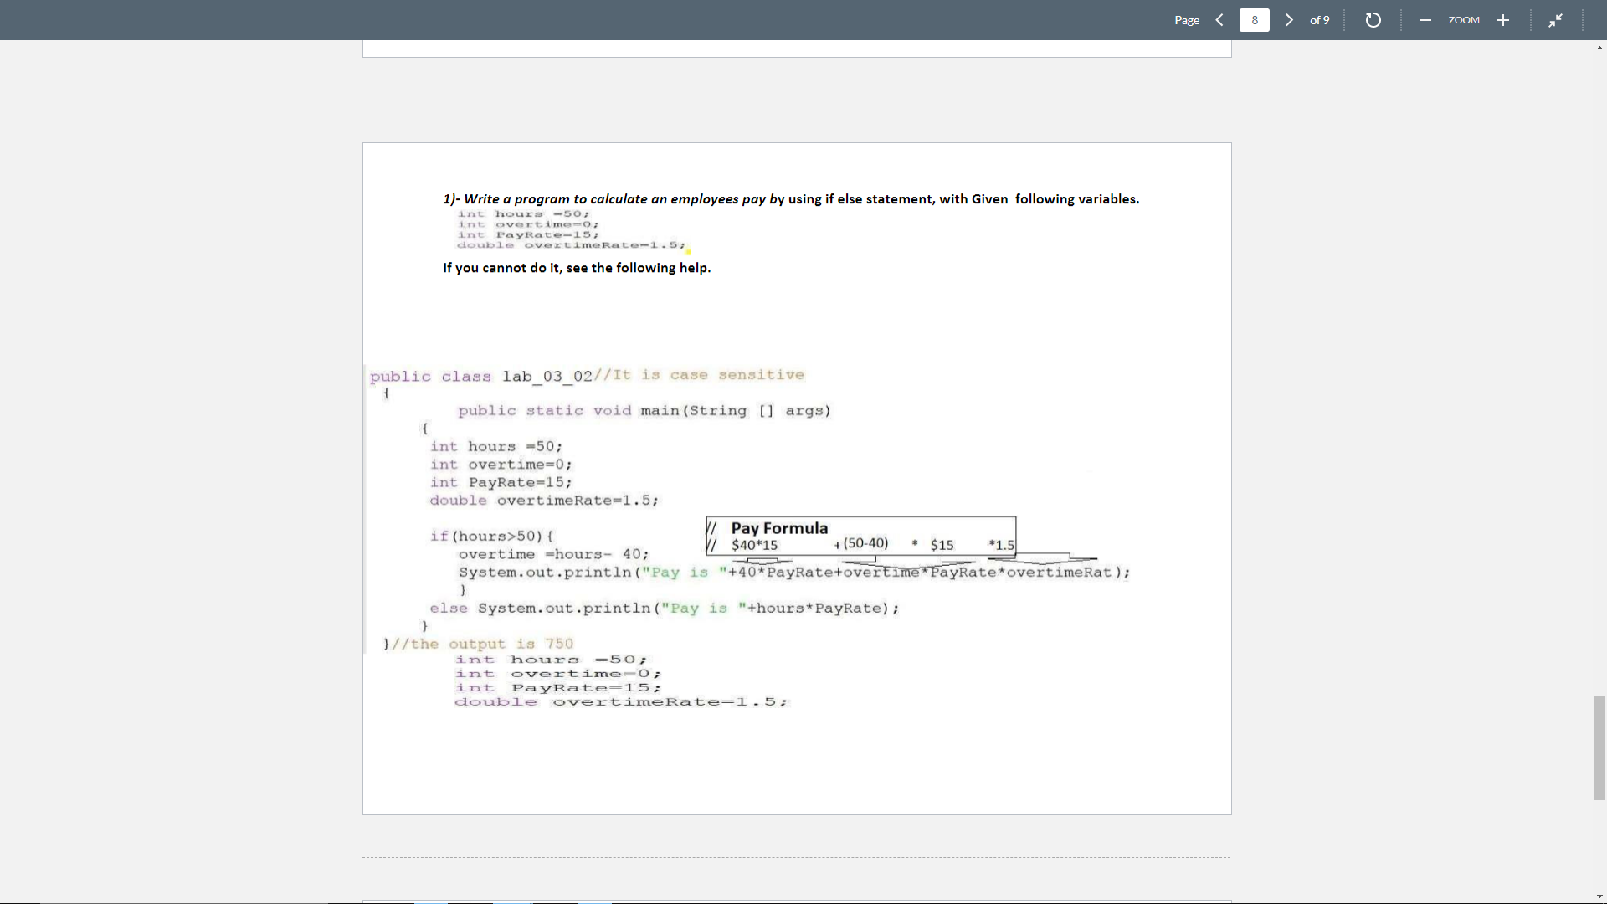Click the '//the output is 750' comment

[483, 644]
